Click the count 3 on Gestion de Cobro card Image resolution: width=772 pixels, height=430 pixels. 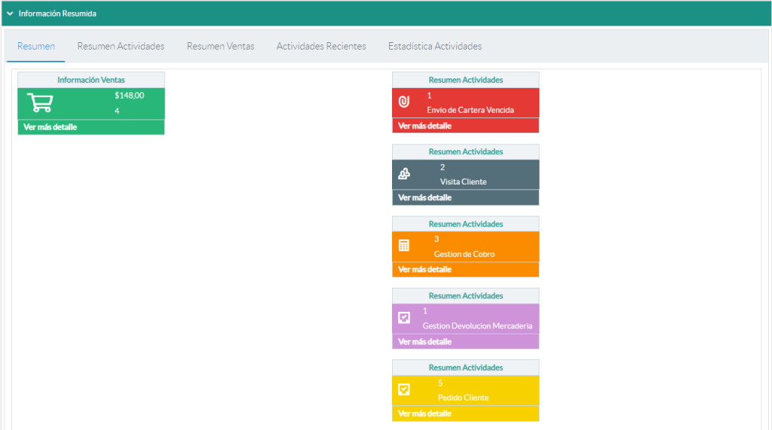pyautogui.click(x=437, y=239)
